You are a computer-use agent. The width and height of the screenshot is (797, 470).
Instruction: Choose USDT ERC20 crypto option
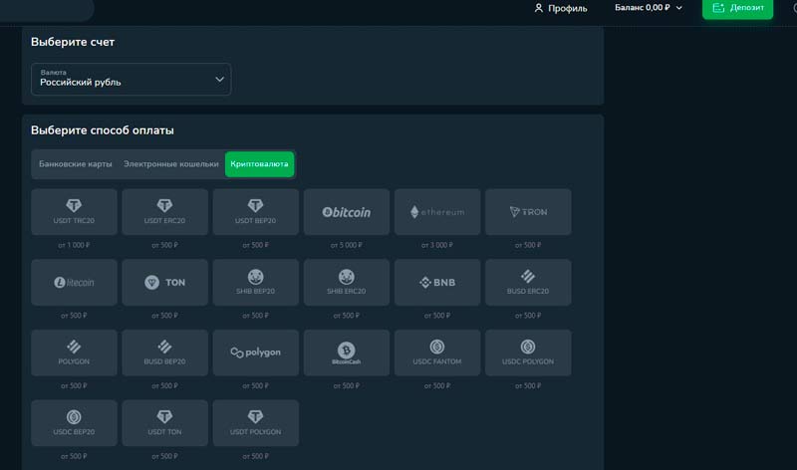[164, 212]
